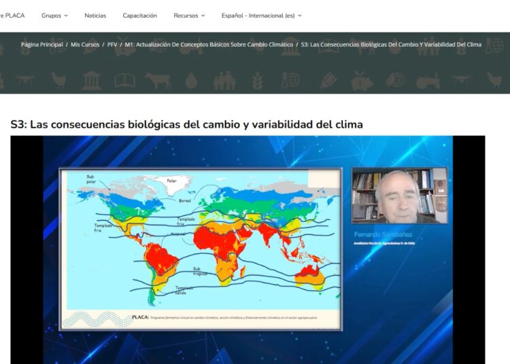Open the Español - Internacional language selector

tap(261, 16)
